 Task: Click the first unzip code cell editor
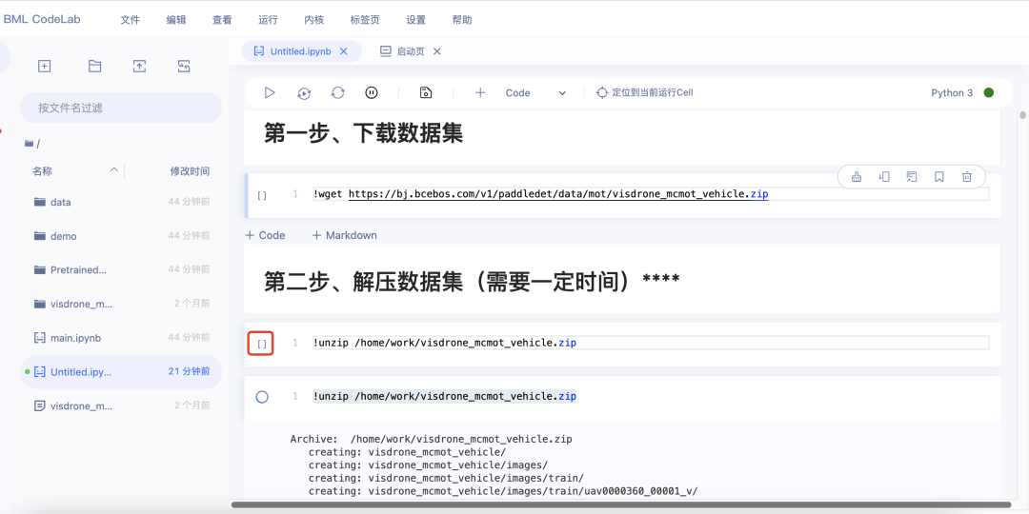651,343
